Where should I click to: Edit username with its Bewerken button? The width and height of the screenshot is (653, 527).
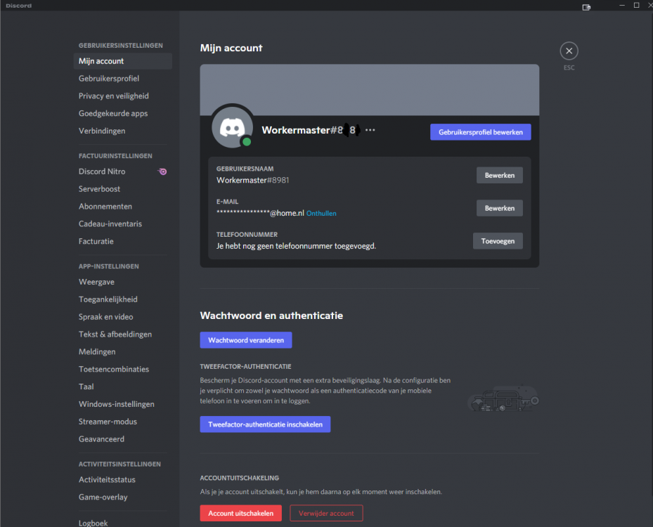click(x=499, y=175)
